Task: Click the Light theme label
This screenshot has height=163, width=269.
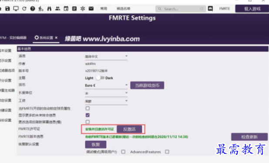Action: pyautogui.click(x=89, y=78)
